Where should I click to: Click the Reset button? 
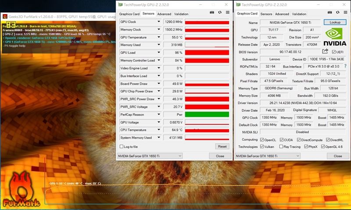[x=222, y=146]
